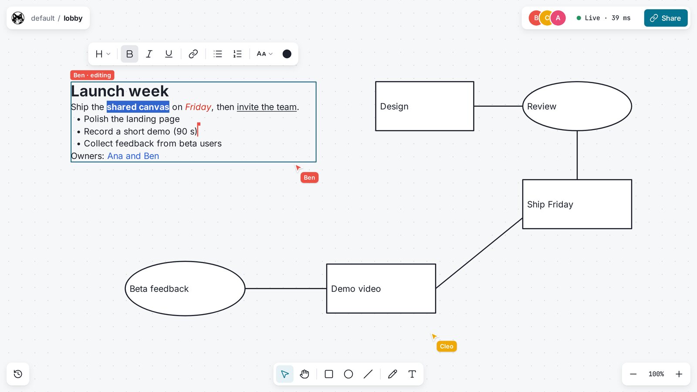
Task: Click the Live connection status
Action: tap(603, 18)
